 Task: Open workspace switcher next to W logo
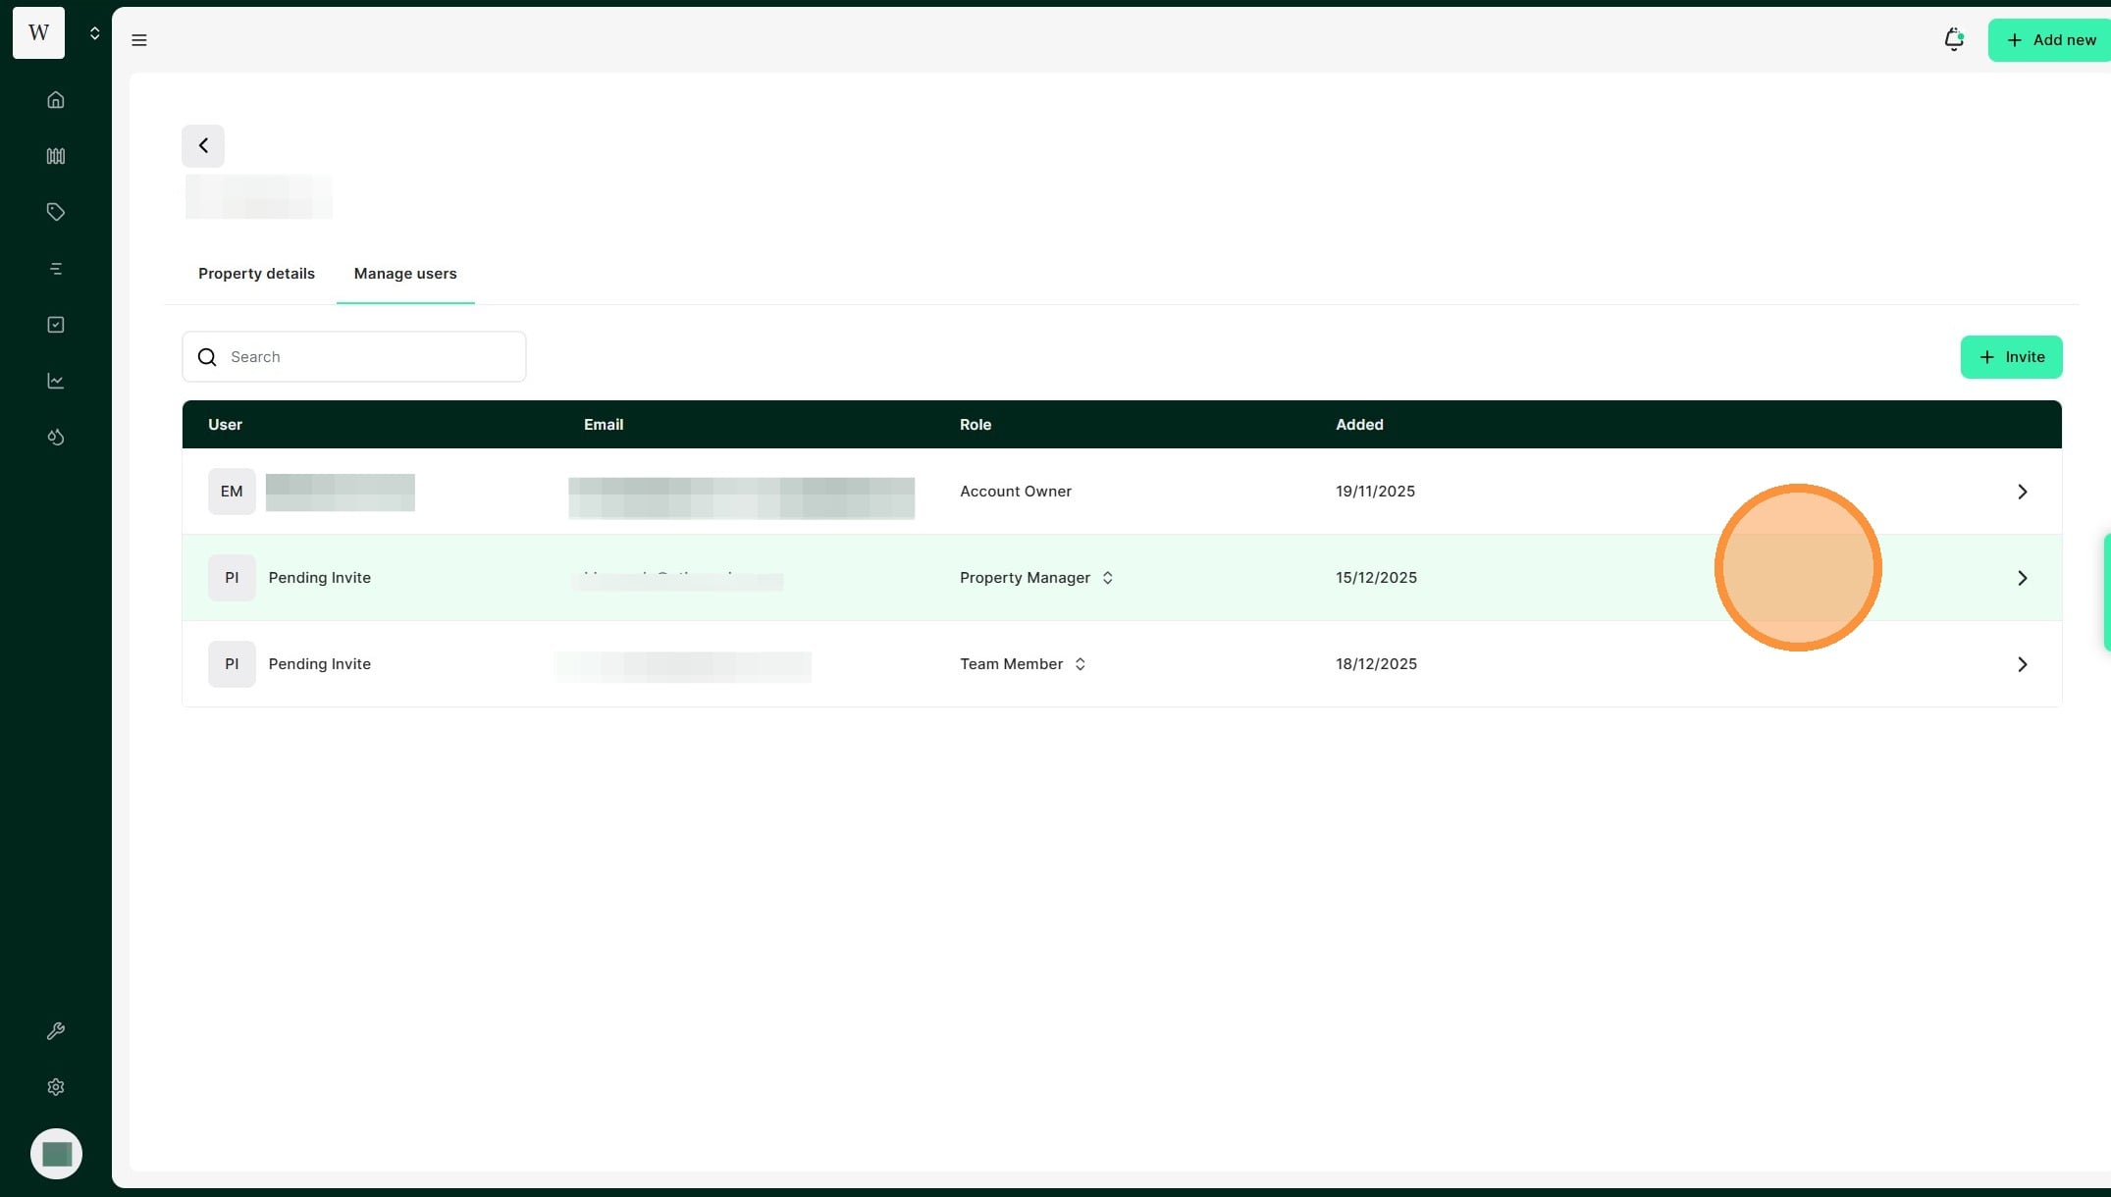pos(94,33)
